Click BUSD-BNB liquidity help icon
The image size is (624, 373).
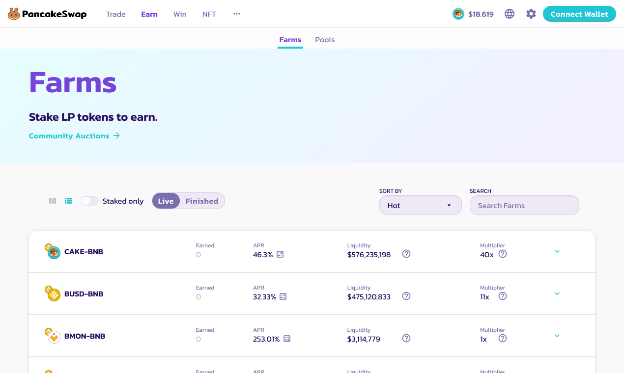pyautogui.click(x=406, y=296)
